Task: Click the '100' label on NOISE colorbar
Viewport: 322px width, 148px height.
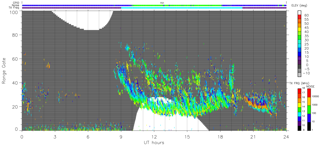Action: click(x=313, y=113)
